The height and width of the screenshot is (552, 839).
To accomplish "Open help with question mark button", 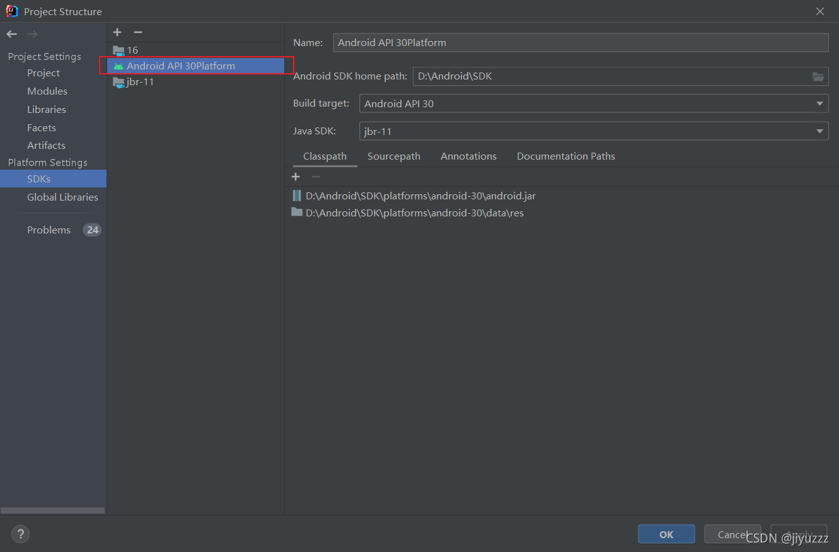I will pos(20,534).
